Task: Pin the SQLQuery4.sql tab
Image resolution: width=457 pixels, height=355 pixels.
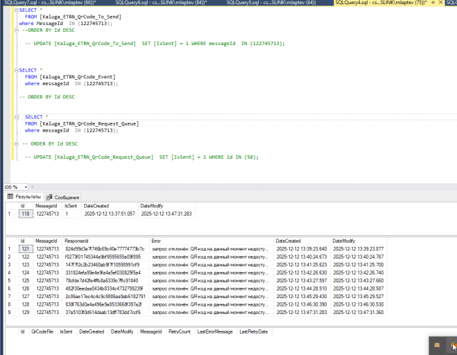Action: (x=433, y=2)
